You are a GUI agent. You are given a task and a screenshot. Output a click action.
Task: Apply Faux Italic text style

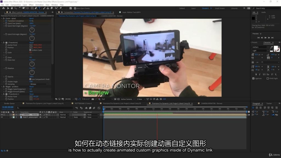pyautogui.click(x=260, y=75)
